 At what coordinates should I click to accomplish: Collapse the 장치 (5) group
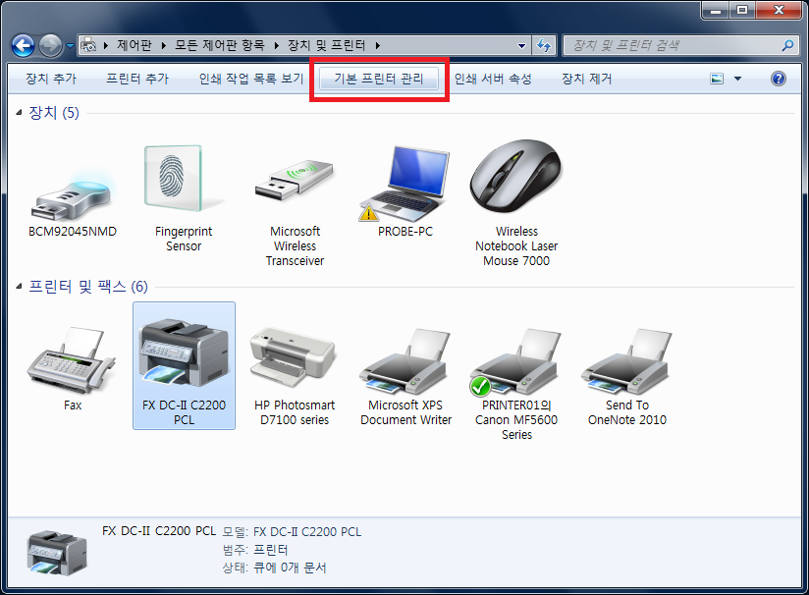tap(21, 114)
